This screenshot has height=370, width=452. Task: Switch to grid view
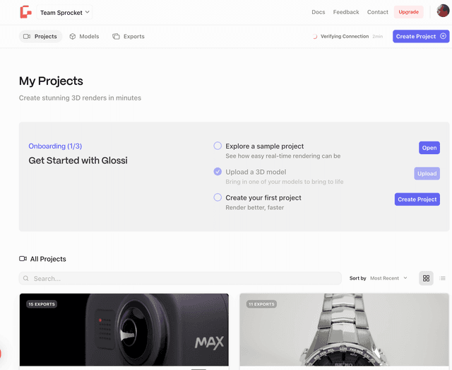pyautogui.click(x=426, y=279)
